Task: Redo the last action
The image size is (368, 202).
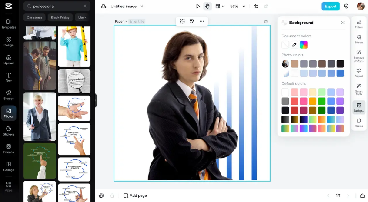Action: [x=266, y=7]
